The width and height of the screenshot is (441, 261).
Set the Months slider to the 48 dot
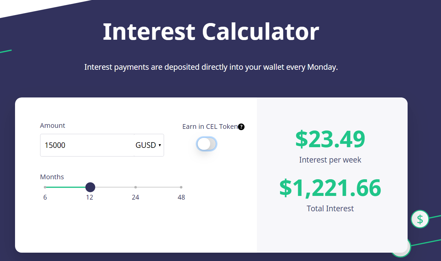point(181,187)
